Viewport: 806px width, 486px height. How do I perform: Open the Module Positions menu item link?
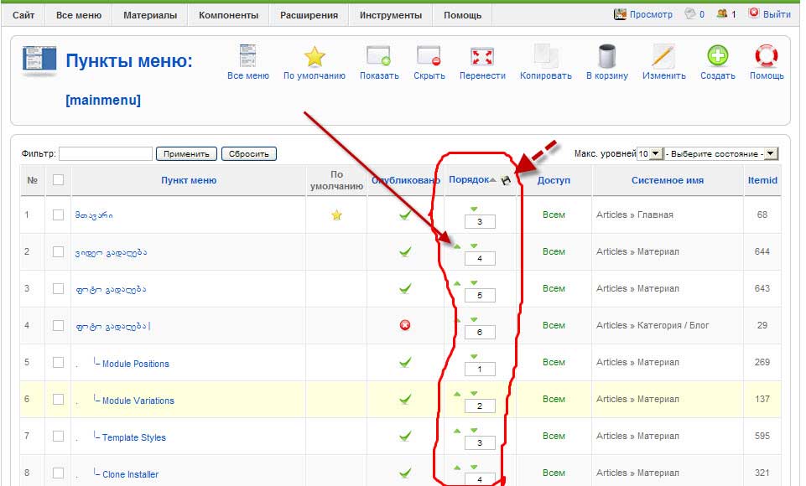click(136, 364)
